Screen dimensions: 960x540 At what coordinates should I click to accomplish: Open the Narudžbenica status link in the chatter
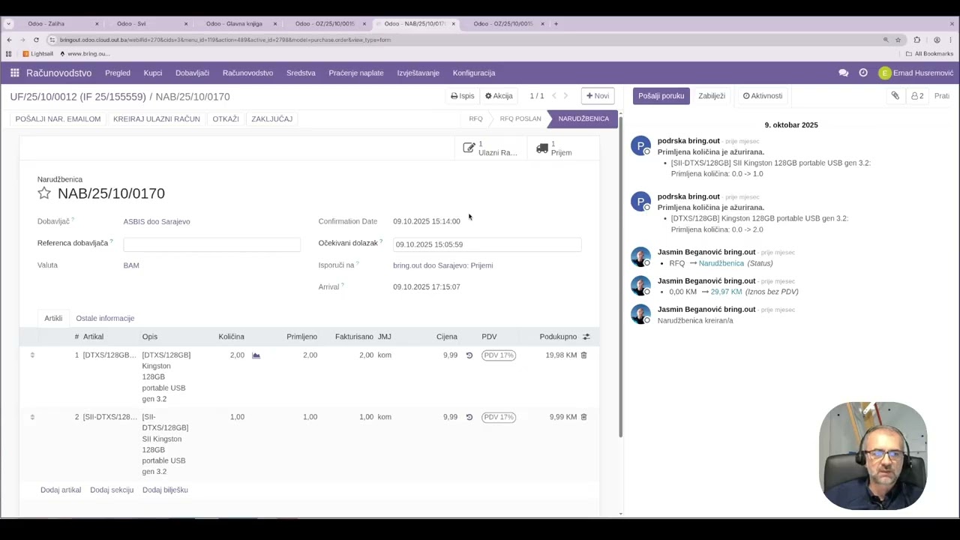[x=721, y=263]
